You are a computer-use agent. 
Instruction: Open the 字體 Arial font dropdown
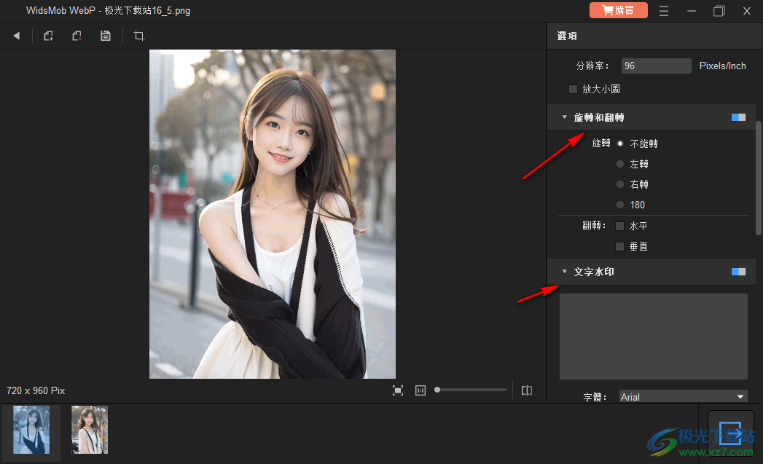pos(683,396)
